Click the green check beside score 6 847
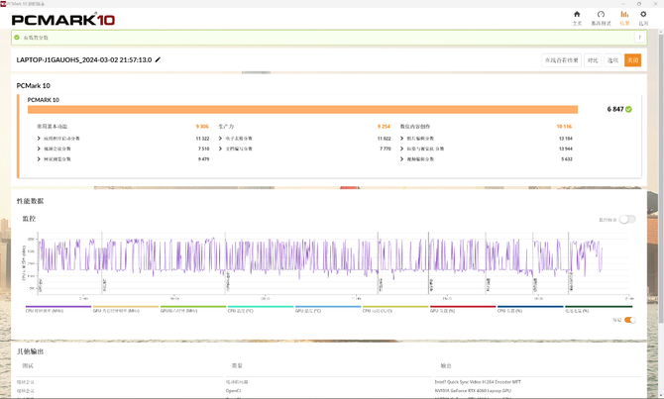This screenshot has width=664, height=399. coord(628,109)
